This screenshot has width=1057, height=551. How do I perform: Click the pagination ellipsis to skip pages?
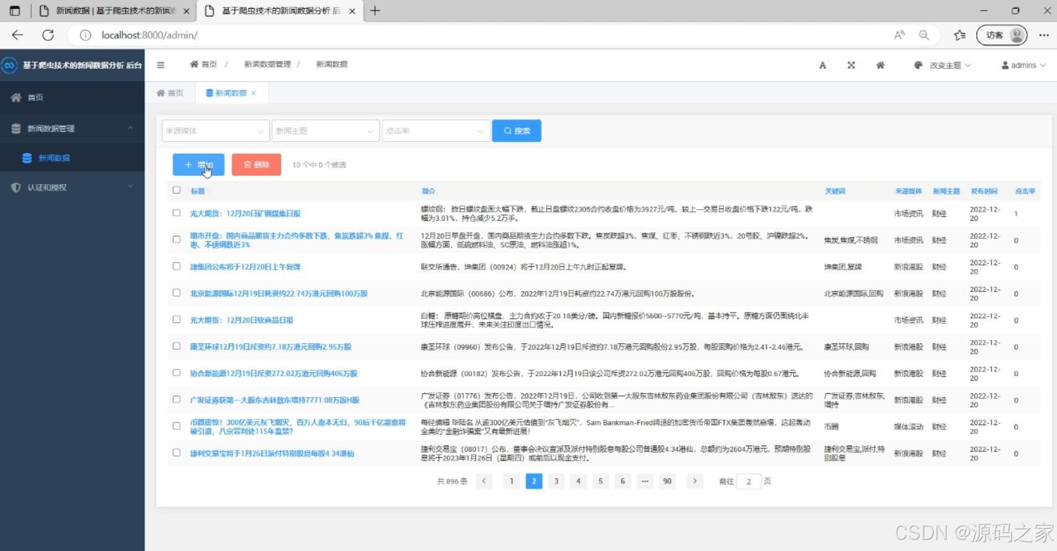(645, 481)
